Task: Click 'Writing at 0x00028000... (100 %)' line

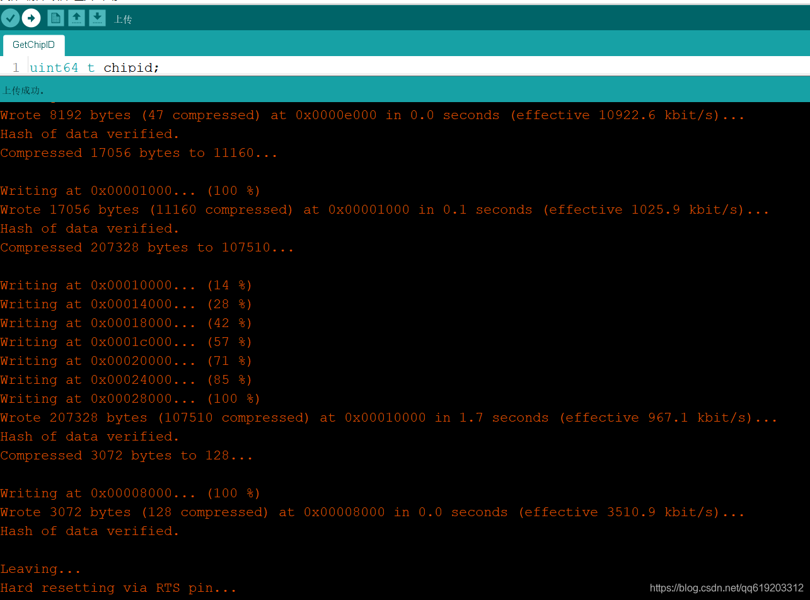Action: [130, 399]
